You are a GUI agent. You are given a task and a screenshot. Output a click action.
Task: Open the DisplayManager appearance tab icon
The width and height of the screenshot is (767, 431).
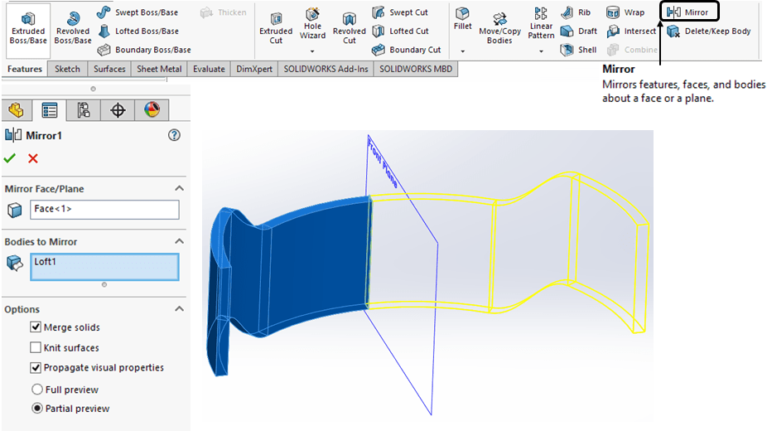click(150, 109)
